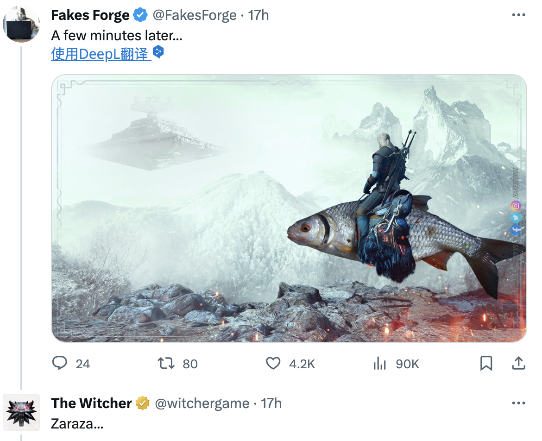The image size is (542, 441).
Task: Click the retweet arrows icon
Action: (x=166, y=364)
